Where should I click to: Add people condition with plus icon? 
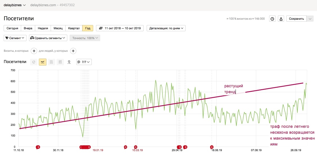tap(73, 51)
